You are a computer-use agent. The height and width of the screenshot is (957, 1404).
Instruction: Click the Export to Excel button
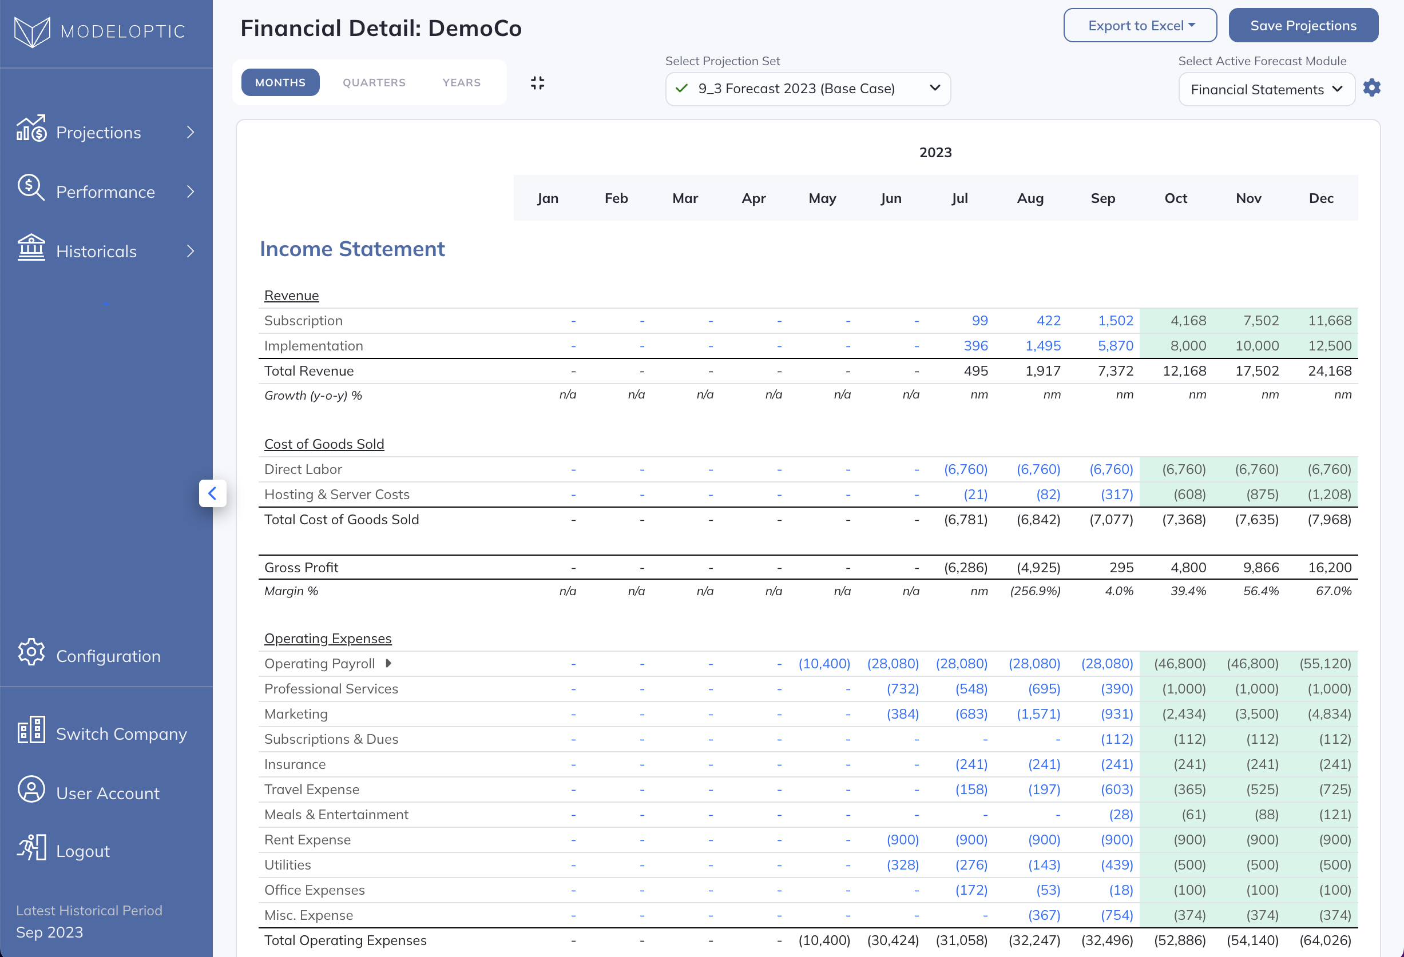point(1139,25)
